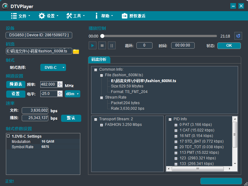This screenshot has width=248, height=186.
Task: Open the 工具 tools menu
Action: 69,16
